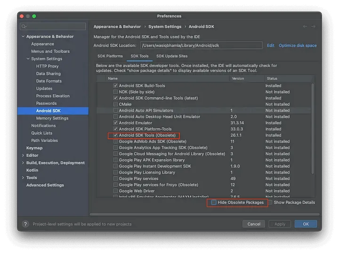Click Appearance & Behavior breadcrumb

117,26
